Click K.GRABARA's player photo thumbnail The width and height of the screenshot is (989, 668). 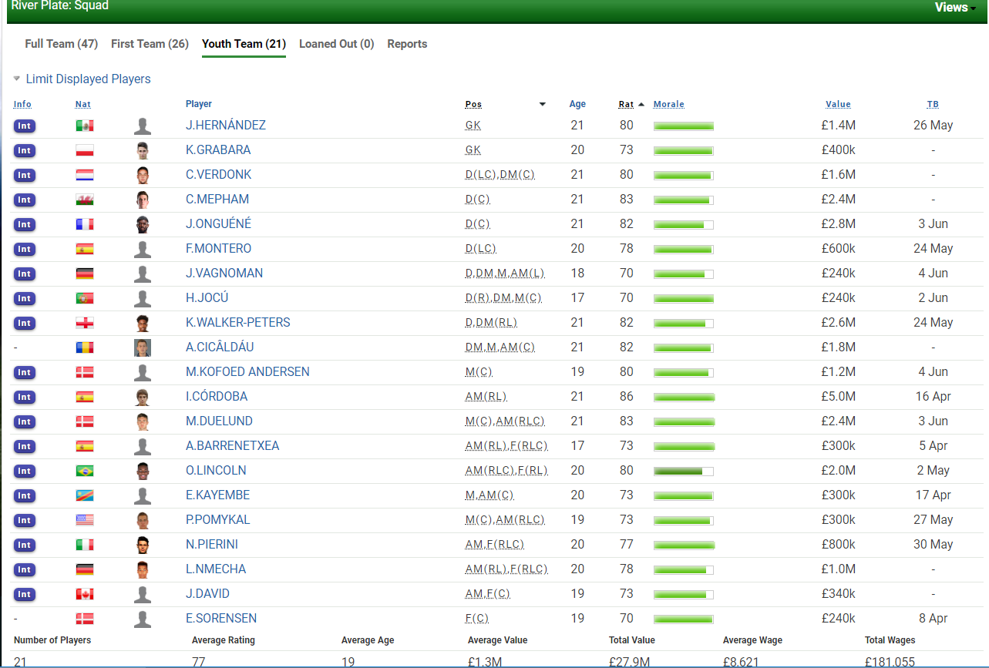[x=142, y=150]
